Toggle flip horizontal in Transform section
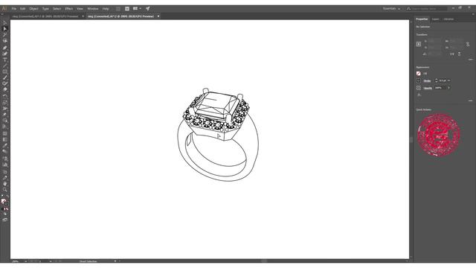This screenshot has width=476, height=268. click(452, 54)
